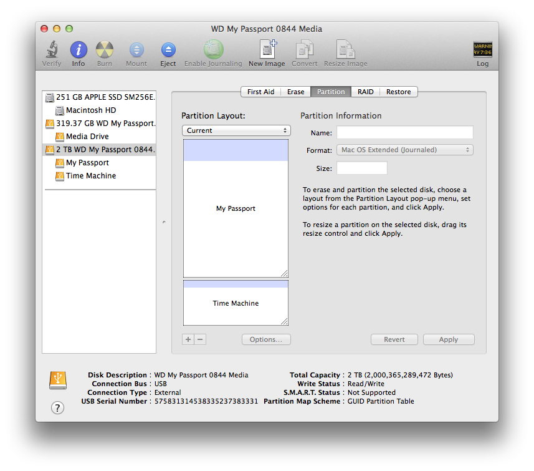
Task: Add a partition with plus button
Action: (188, 339)
